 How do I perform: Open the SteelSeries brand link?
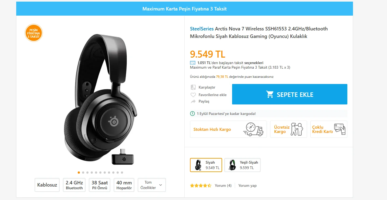click(x=202, y=29)
